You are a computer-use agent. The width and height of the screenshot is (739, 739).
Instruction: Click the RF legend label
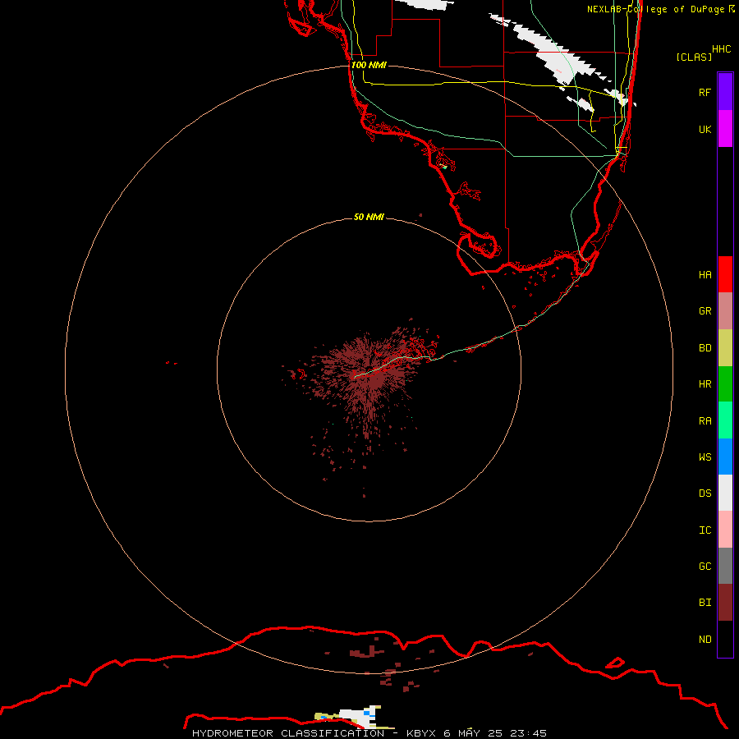point(705,92)
